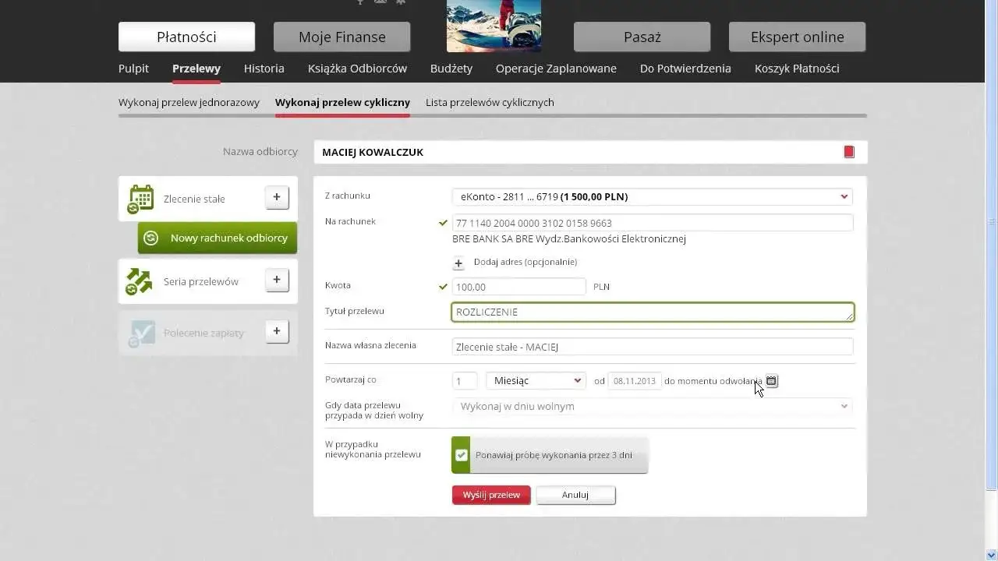The width and height of the screenshot is (998, 561).
Task: Switch to the Historia menu item
Action: (264, 69)
